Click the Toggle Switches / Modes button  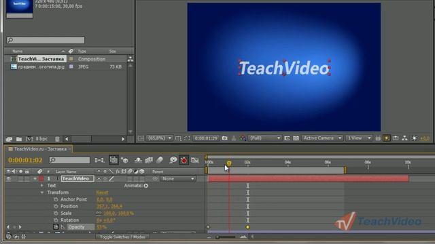tap(122, 237)
